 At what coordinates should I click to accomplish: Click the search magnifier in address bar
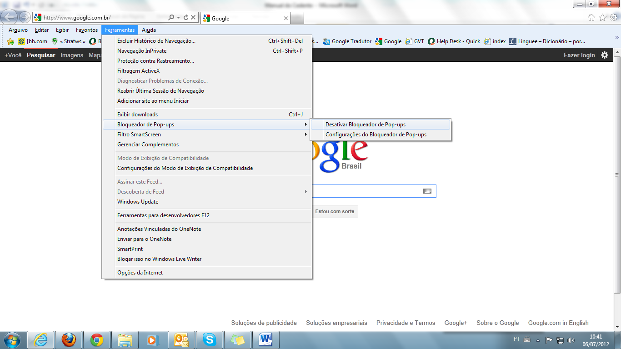(x=171, y=18)
